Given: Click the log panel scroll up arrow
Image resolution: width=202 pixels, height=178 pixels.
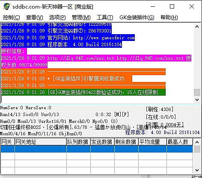Looking at the screenshot, I should (197, 26).
